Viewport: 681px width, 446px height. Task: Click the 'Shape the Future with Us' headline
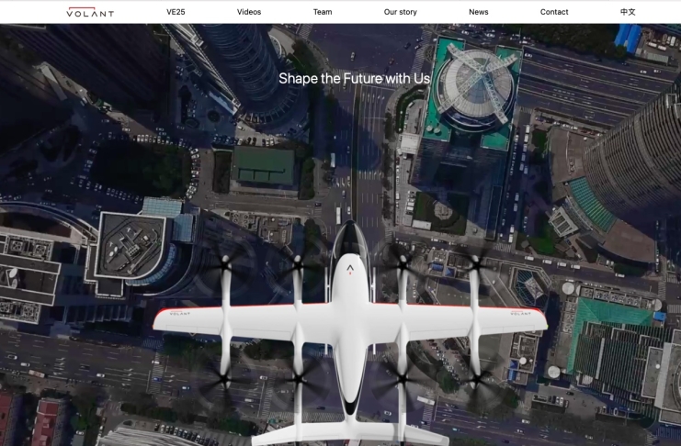click(x=355, y=79)
